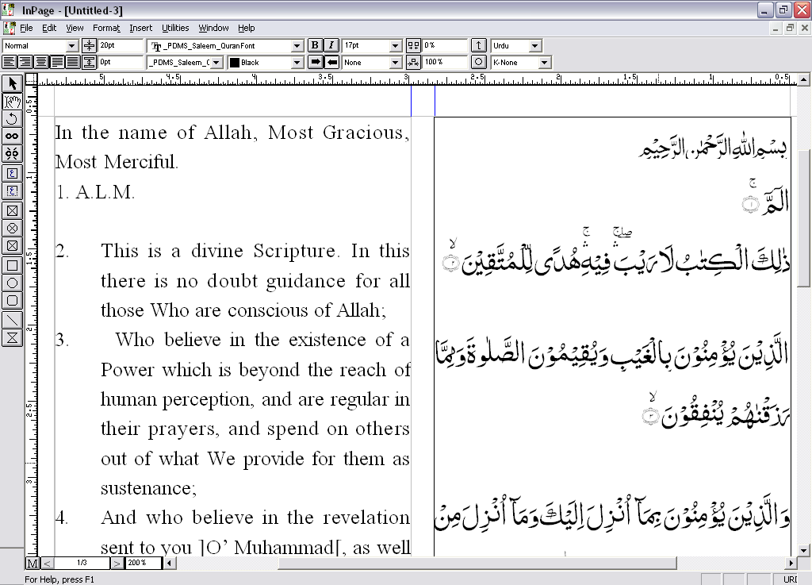Open the Edit menu
This screenshot has height=585, width=812.
49,28
